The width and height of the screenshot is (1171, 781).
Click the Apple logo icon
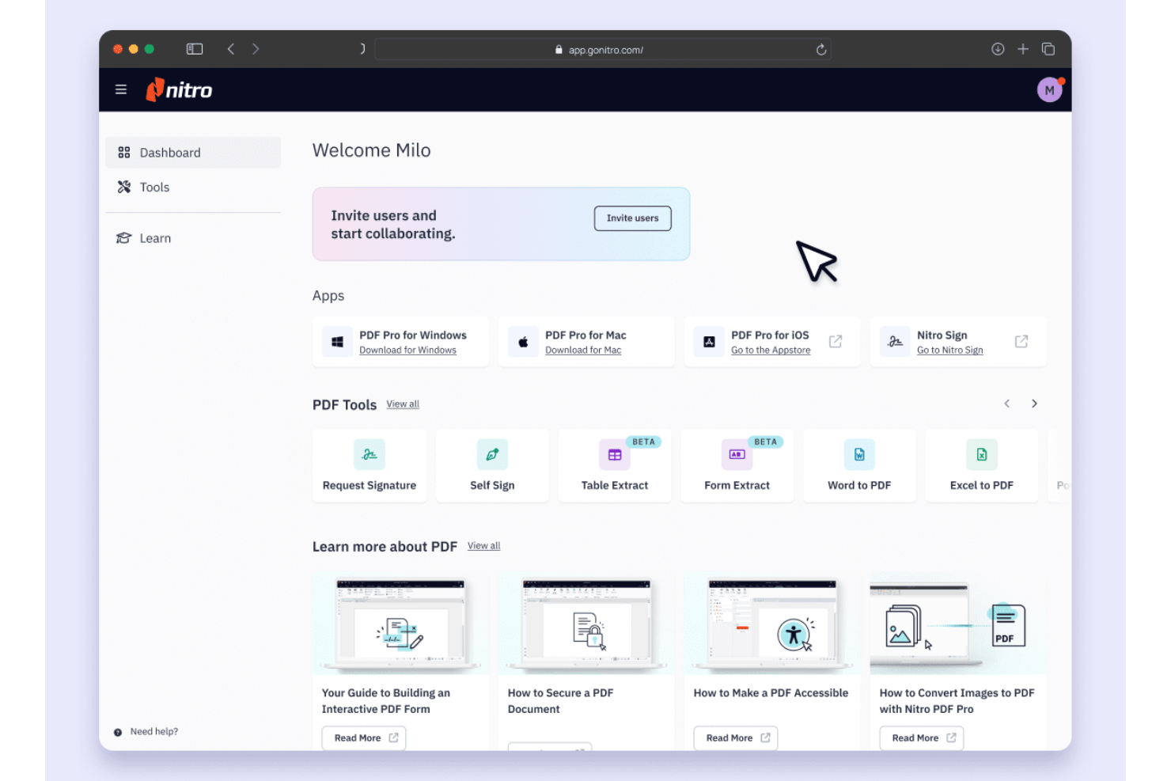pyautogui.click(x=523, y=342)
